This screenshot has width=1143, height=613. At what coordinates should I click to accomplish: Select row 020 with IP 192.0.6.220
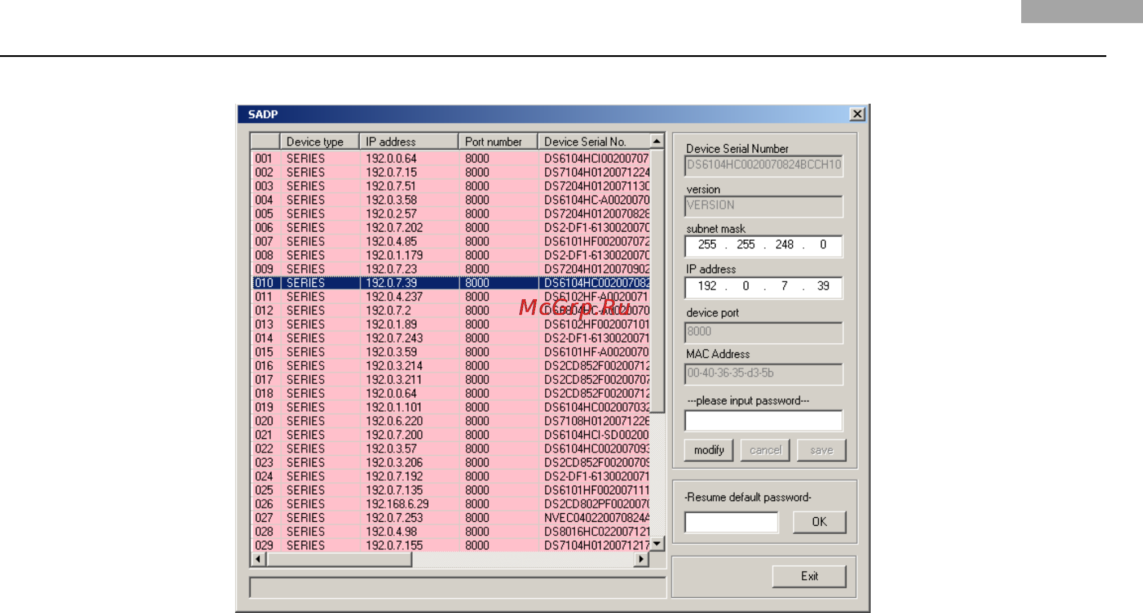pos(451,421)
